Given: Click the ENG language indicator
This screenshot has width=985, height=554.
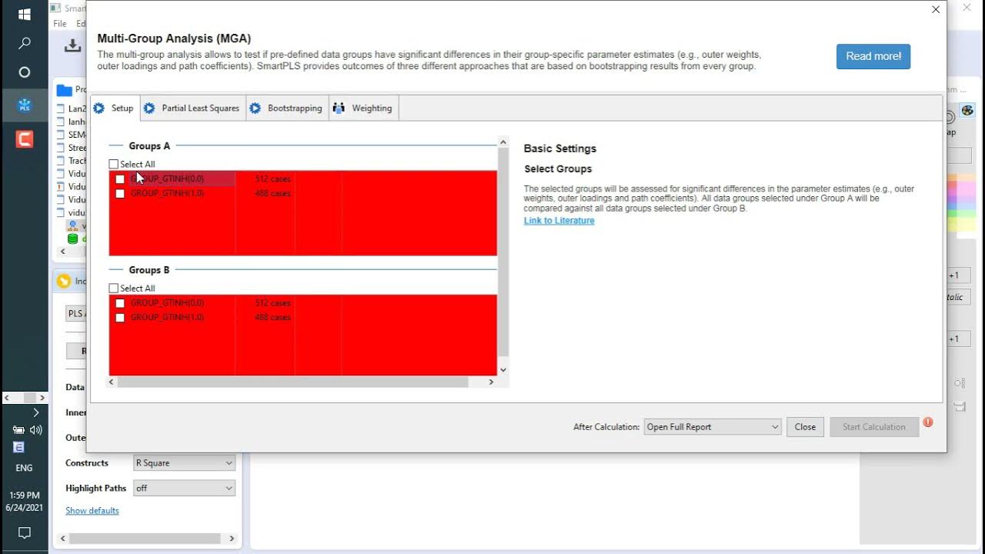Looking at the screenshot, I should click(24, 468).
